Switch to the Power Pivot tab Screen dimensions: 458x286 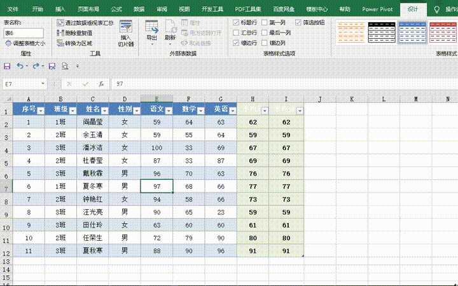[x=377, y=10]
